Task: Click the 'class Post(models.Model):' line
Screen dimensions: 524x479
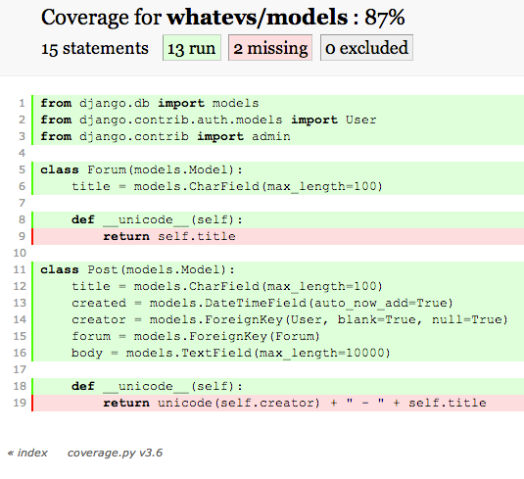Action: (279, 269)
